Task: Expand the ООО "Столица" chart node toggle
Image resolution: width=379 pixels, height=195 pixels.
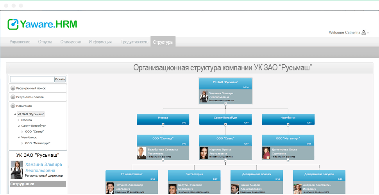Action: click(x=163, y=160)
